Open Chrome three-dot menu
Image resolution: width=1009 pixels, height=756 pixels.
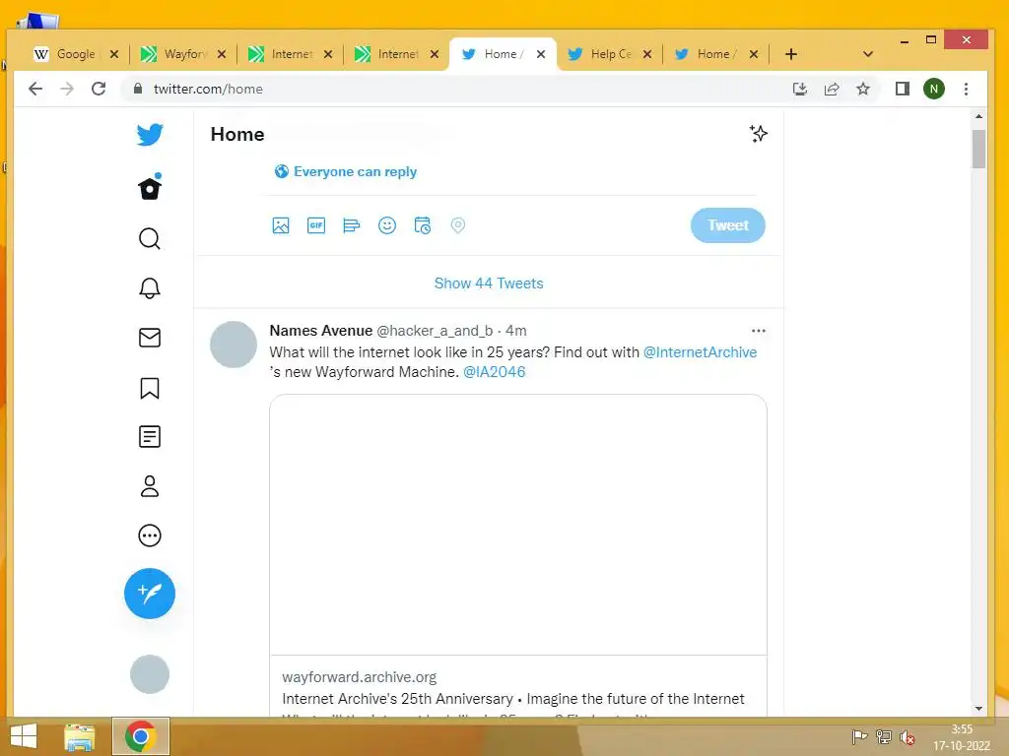tap(966, 89)
